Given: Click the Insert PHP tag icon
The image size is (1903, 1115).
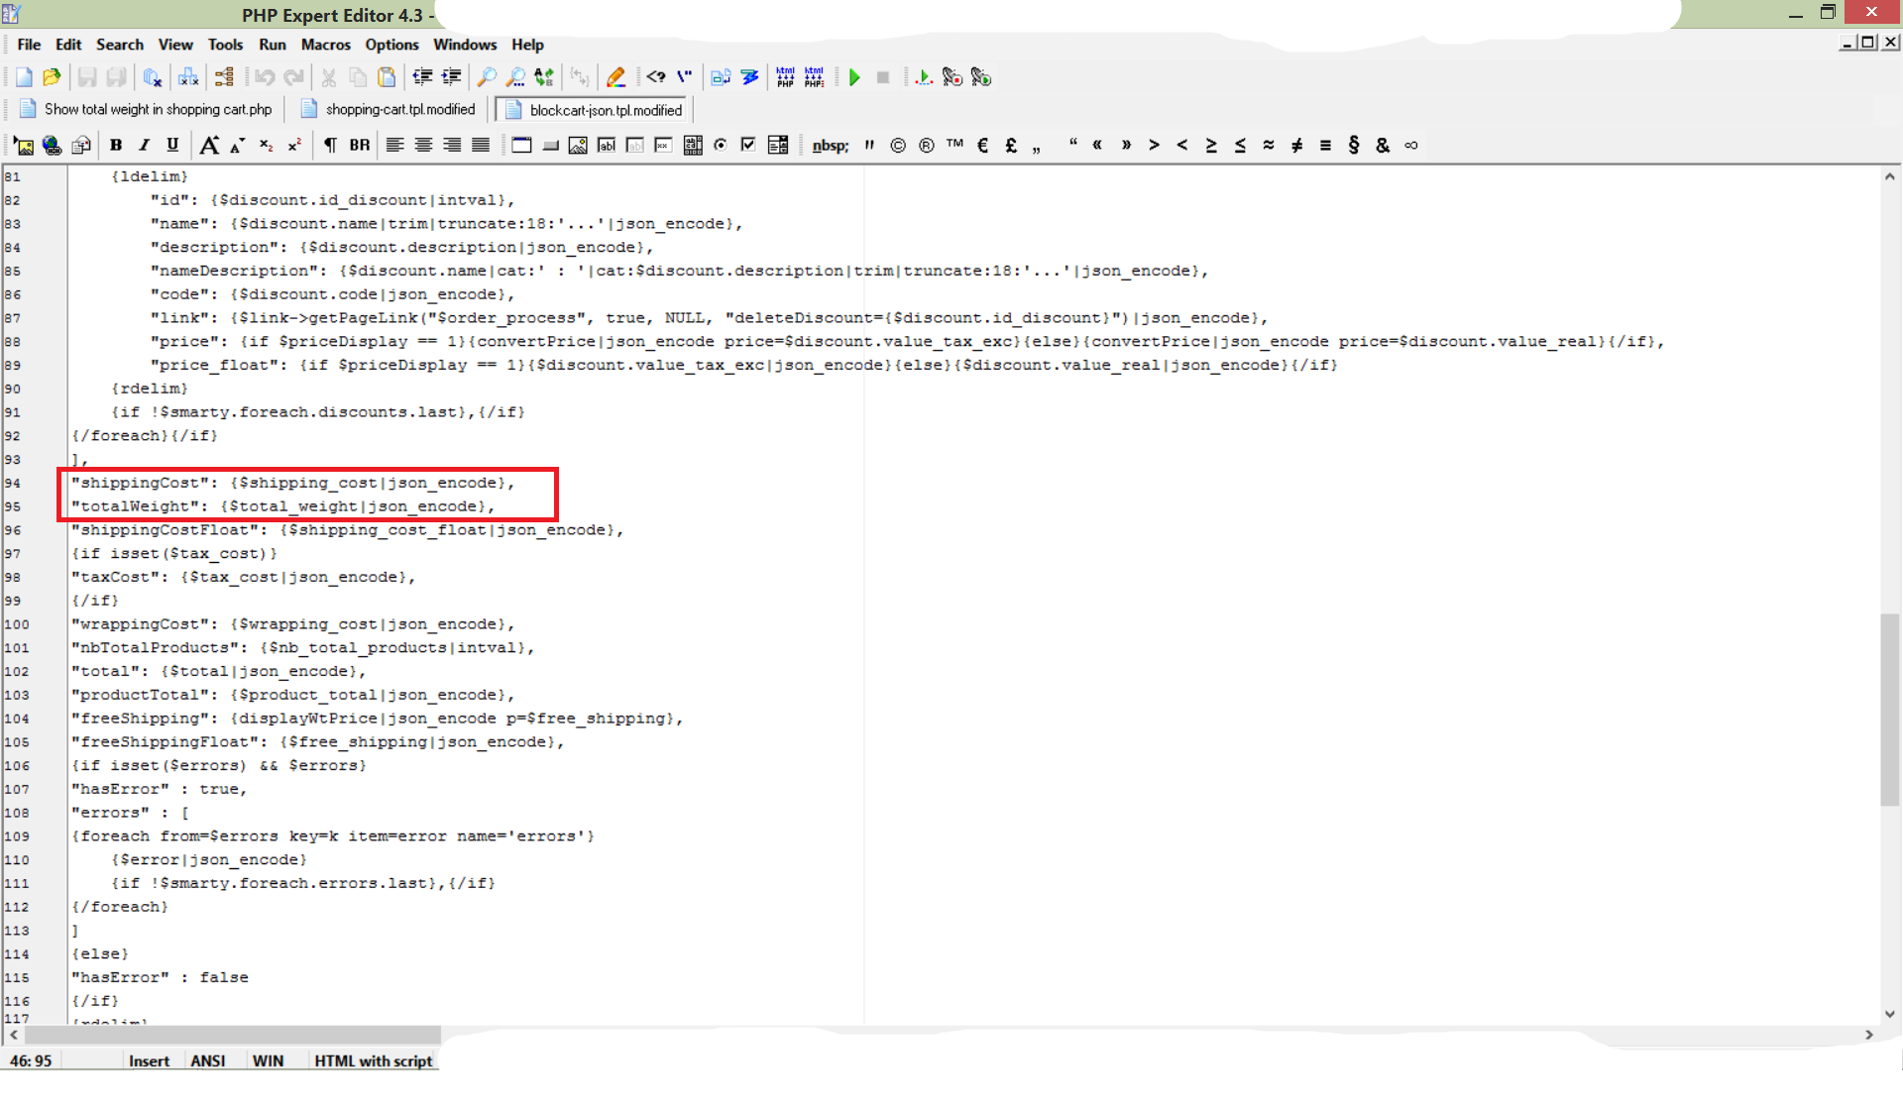Looking at the screenshot, I should point(655,77).
